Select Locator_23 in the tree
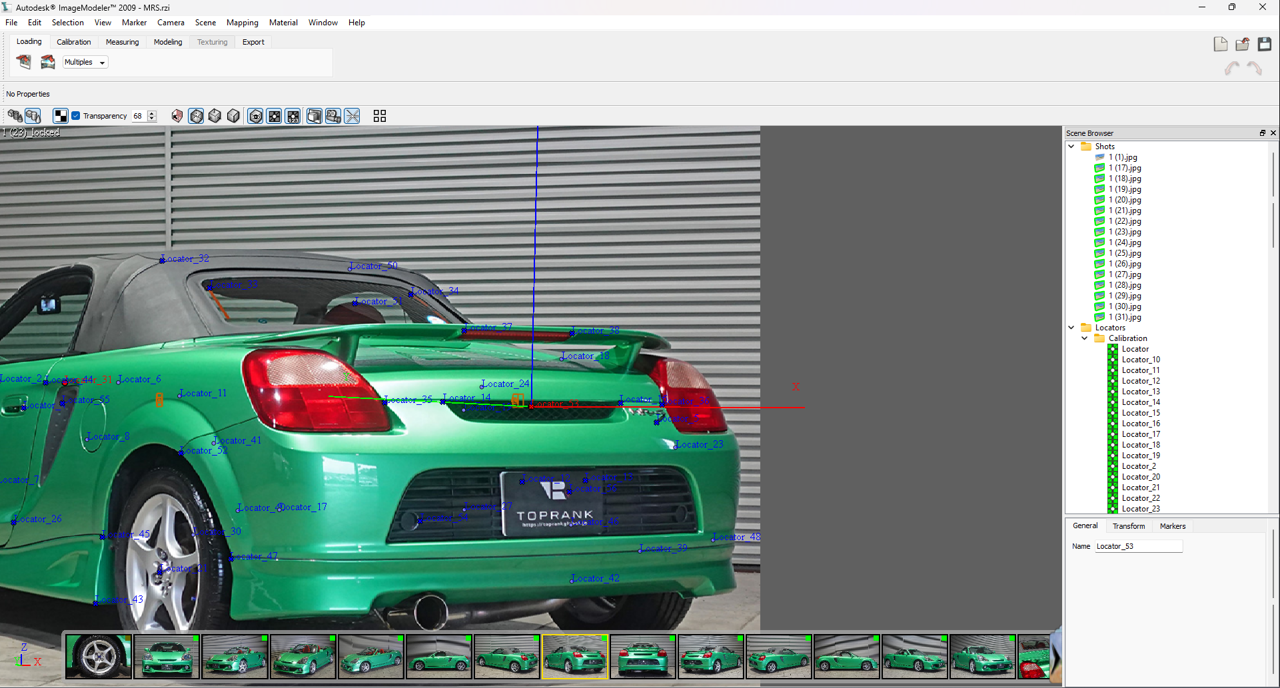This screenshot has width=1280, height=688. (x=1141, y=509)
